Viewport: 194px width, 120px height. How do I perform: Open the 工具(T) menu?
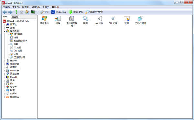point(46,7)
